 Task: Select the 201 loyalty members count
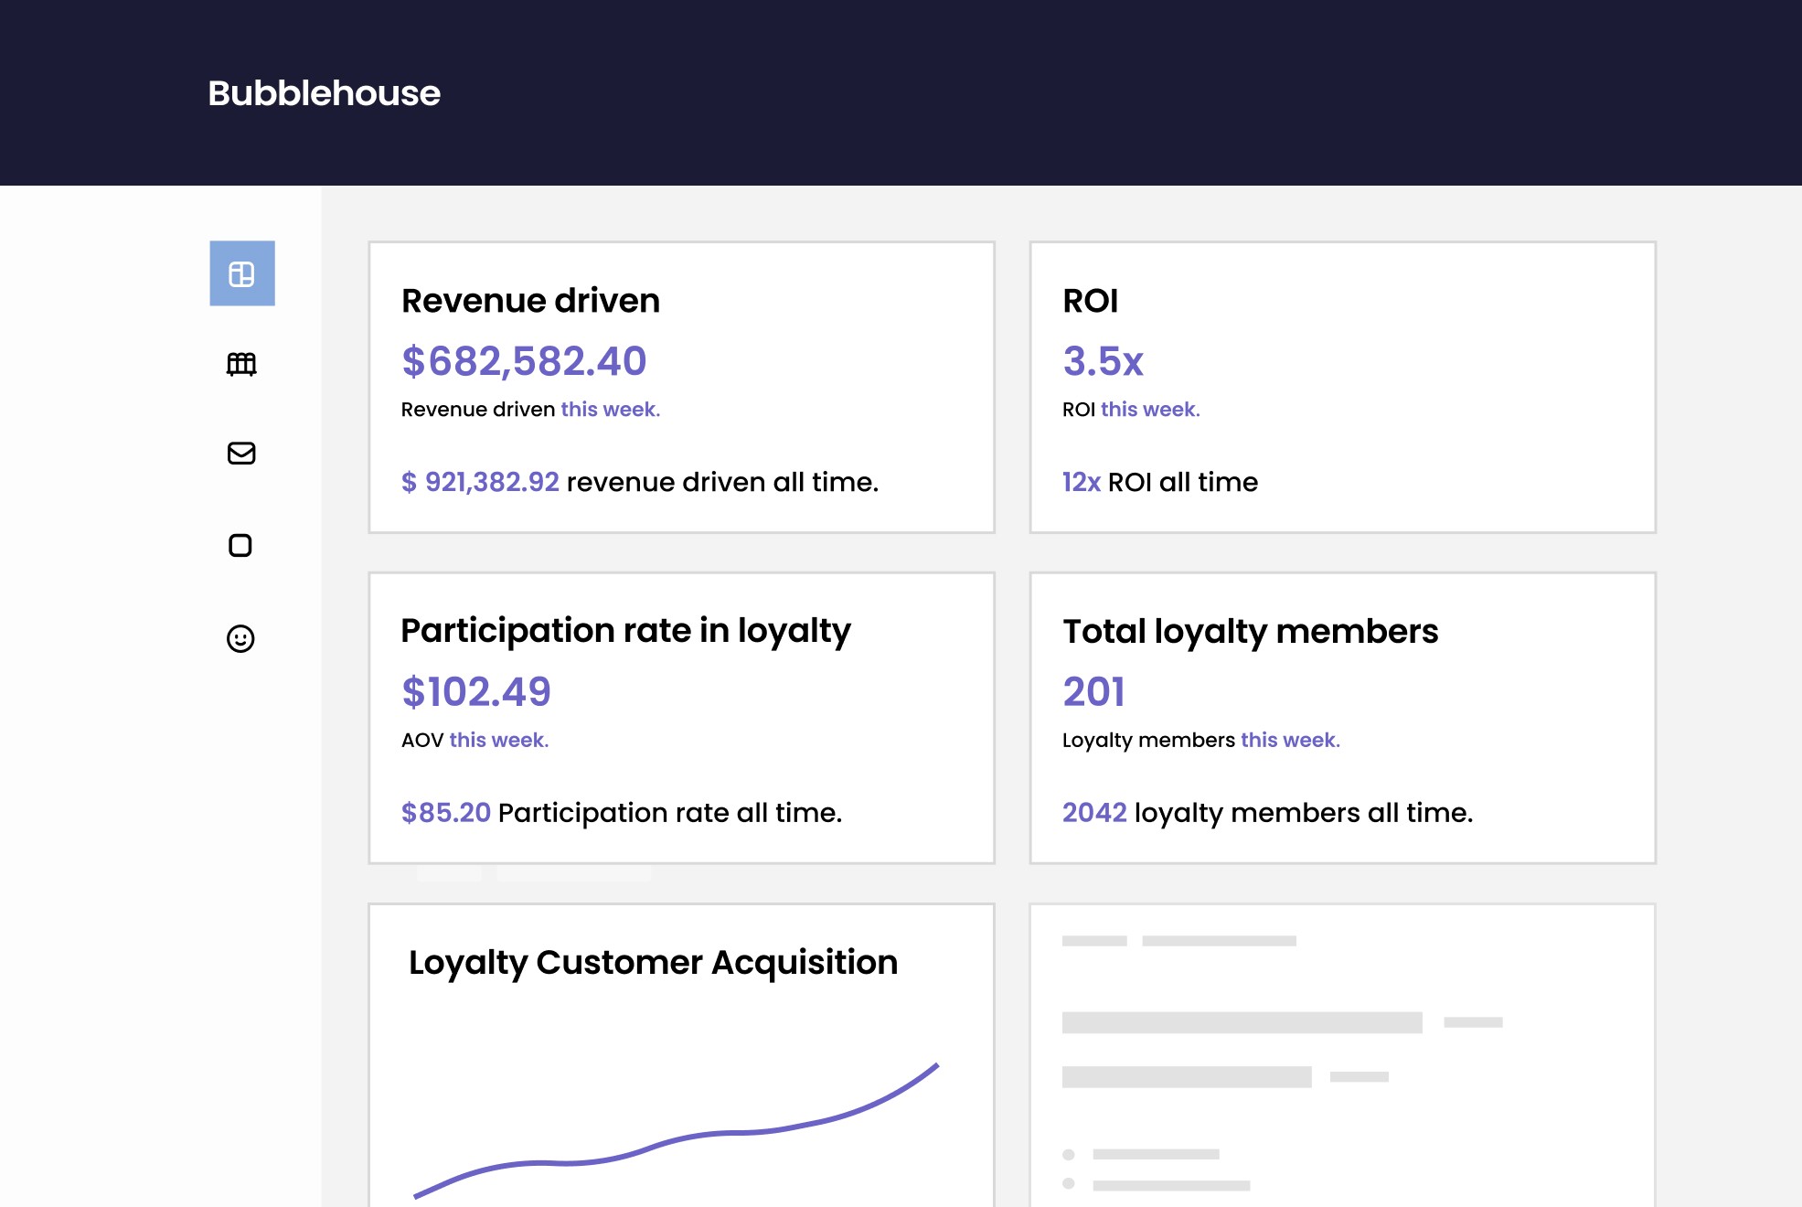pos(1093,691)
